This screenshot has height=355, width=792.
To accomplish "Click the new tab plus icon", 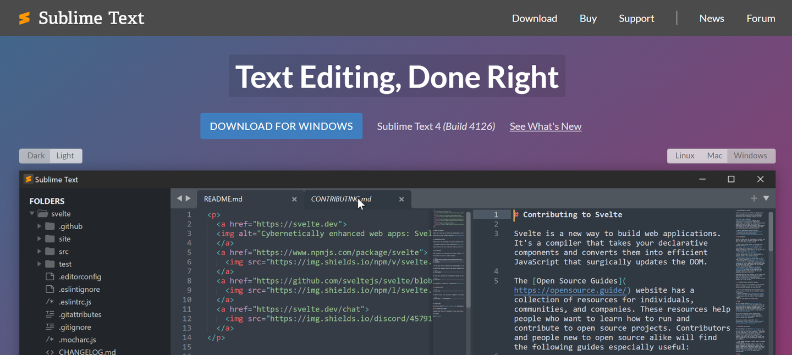I will 754,198.
